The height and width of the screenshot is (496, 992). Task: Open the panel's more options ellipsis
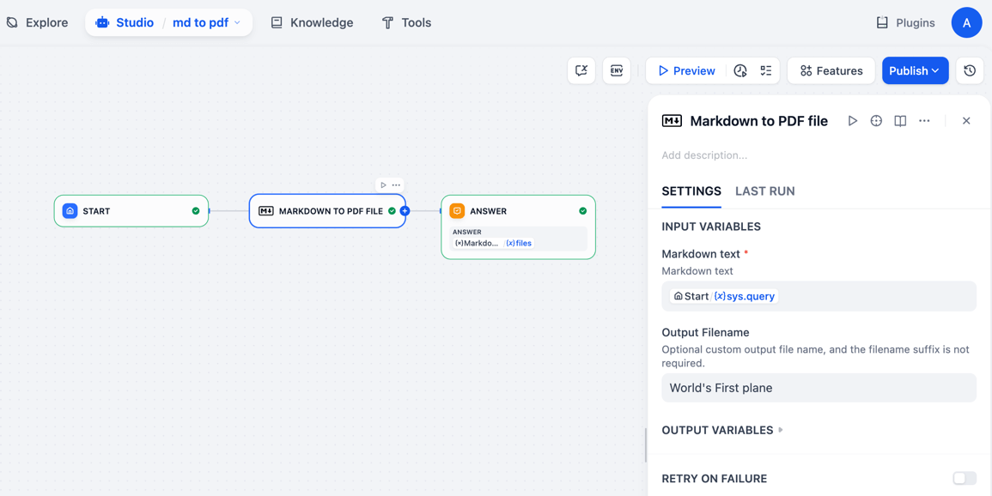[924, 121]
